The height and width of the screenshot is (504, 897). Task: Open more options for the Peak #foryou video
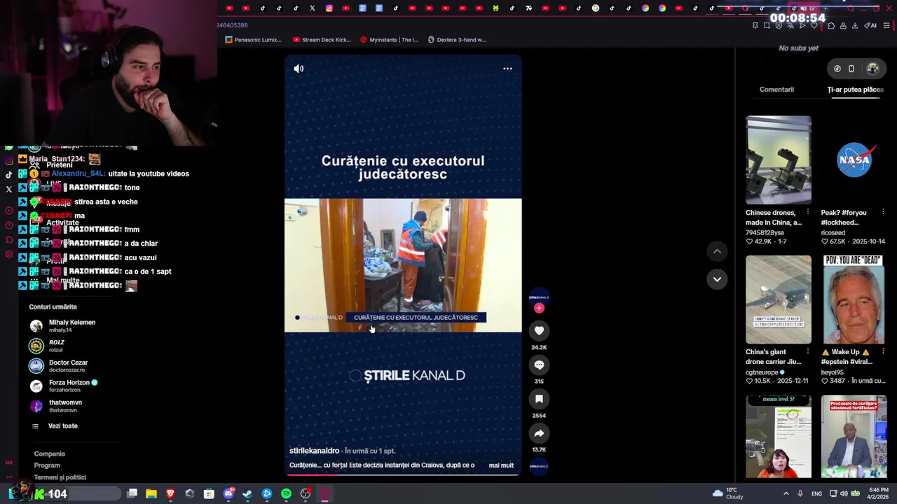click(x=883, y=212)
